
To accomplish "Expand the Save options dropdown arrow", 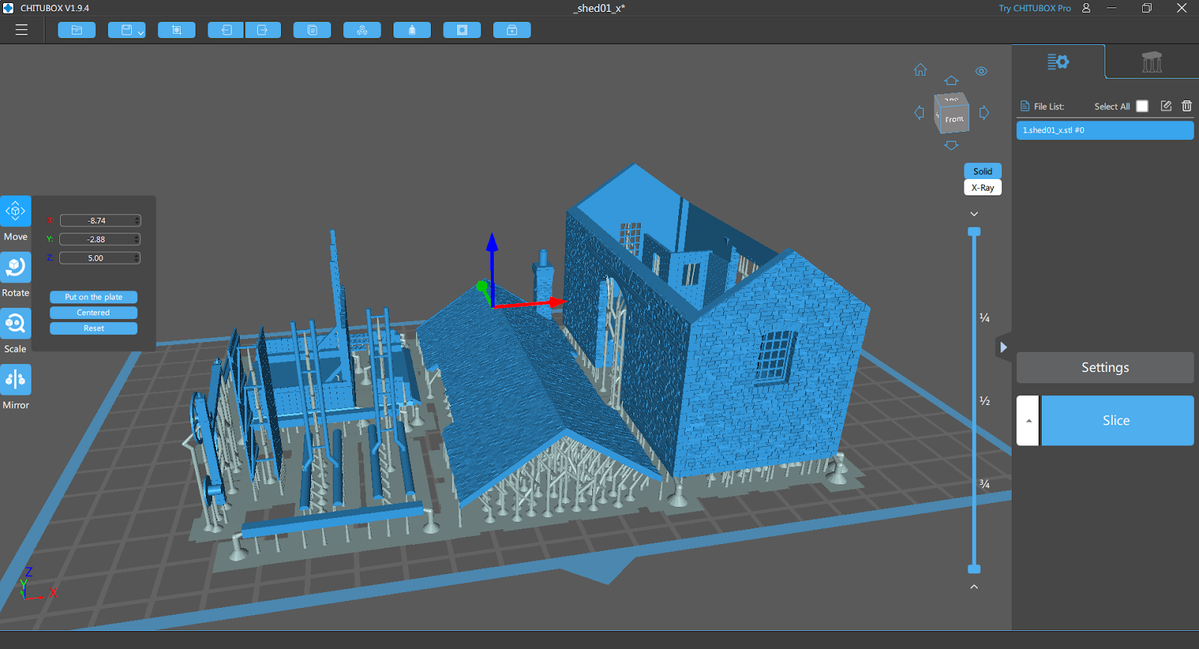I will (x=140, y=33).
